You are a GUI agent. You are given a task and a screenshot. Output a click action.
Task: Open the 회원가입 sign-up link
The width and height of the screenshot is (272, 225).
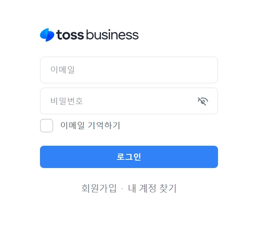click(99, 189)
